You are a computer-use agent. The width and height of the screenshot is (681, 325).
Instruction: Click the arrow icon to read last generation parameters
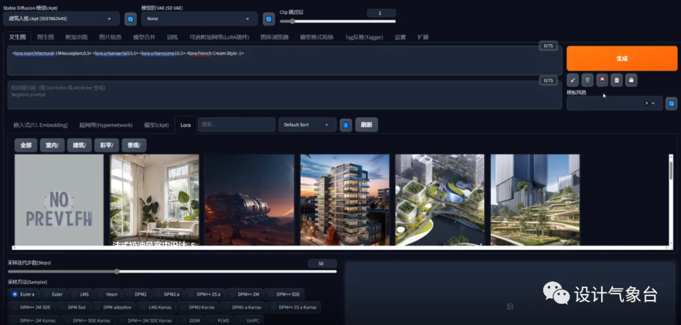click(x=573, y=80)
